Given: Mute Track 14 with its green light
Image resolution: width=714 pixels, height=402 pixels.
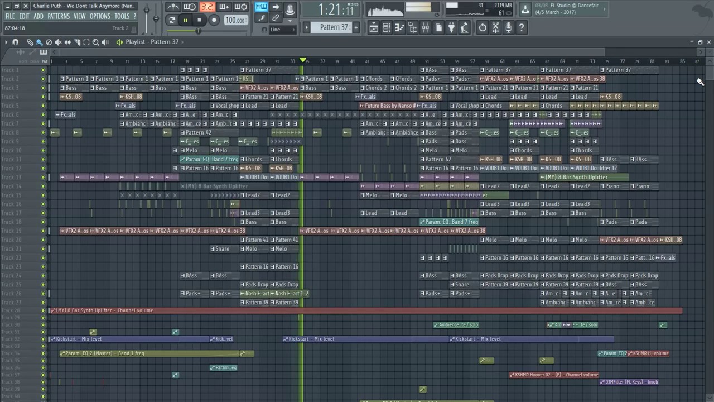Looking at the screenshot, I should coord(43,186).
